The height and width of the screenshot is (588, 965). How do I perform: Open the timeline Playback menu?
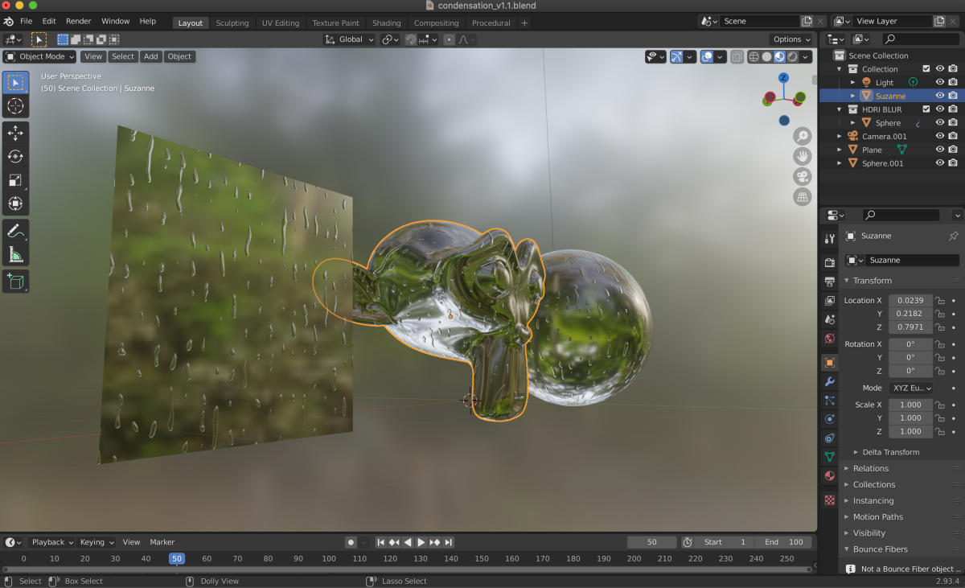point(51,542)
